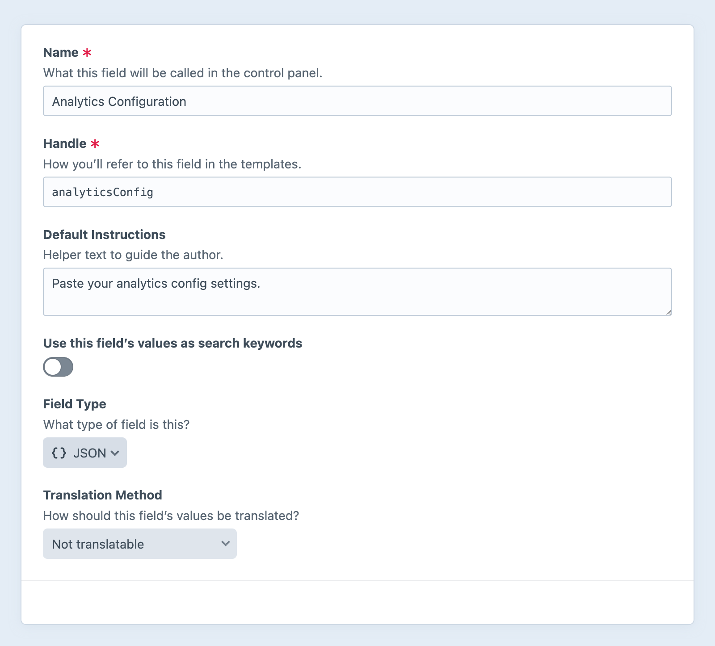Click inside the Handle field showing analyticsConfig
This screenshot has width=715, height=646.
point(357,192)
